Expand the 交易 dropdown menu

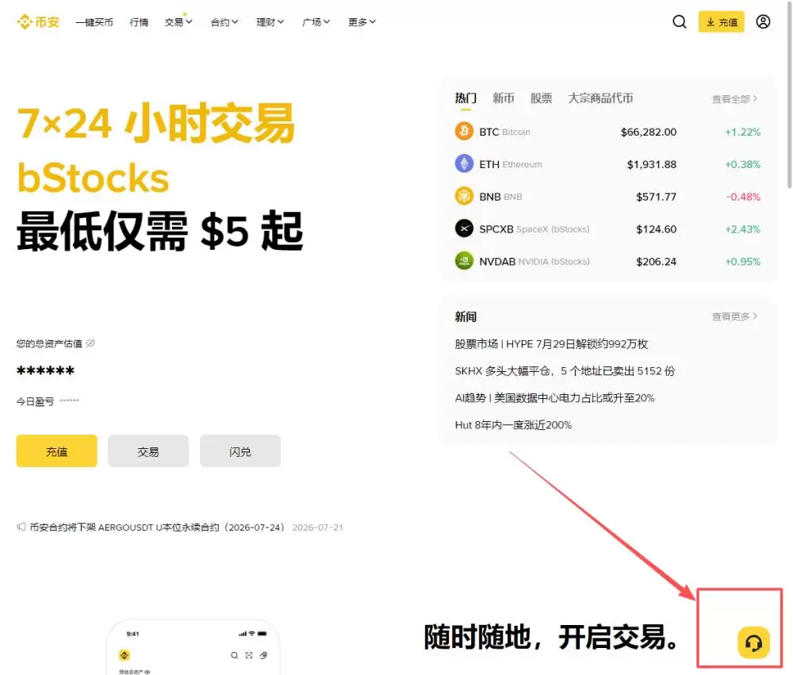[178, 22]
